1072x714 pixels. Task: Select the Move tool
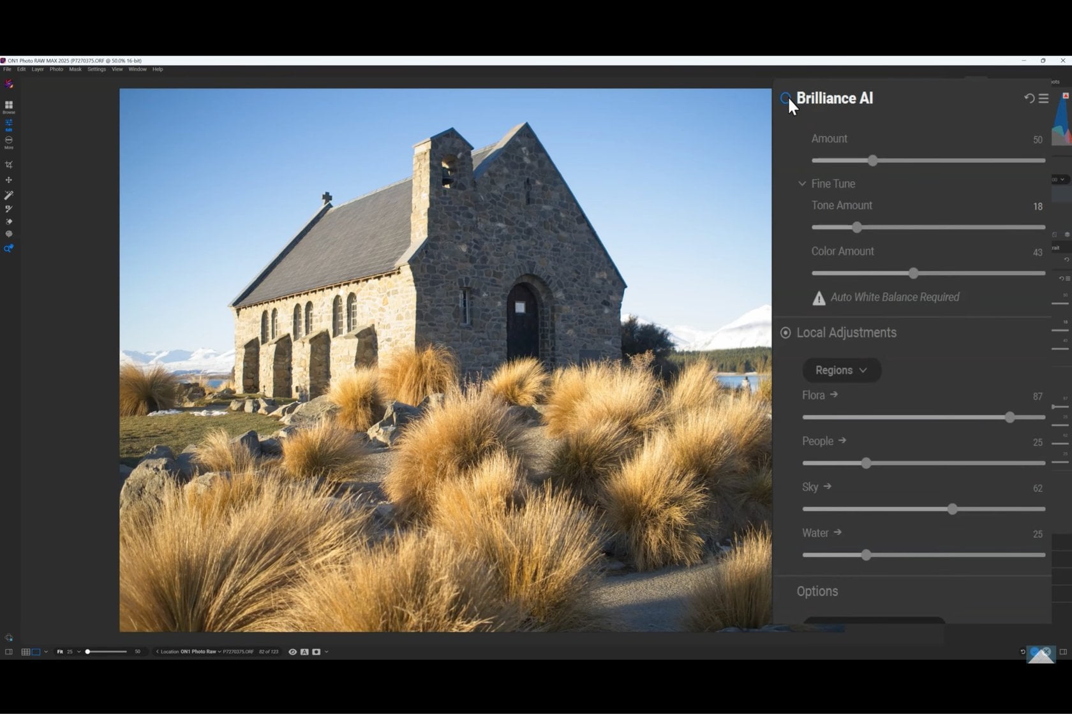8,180
